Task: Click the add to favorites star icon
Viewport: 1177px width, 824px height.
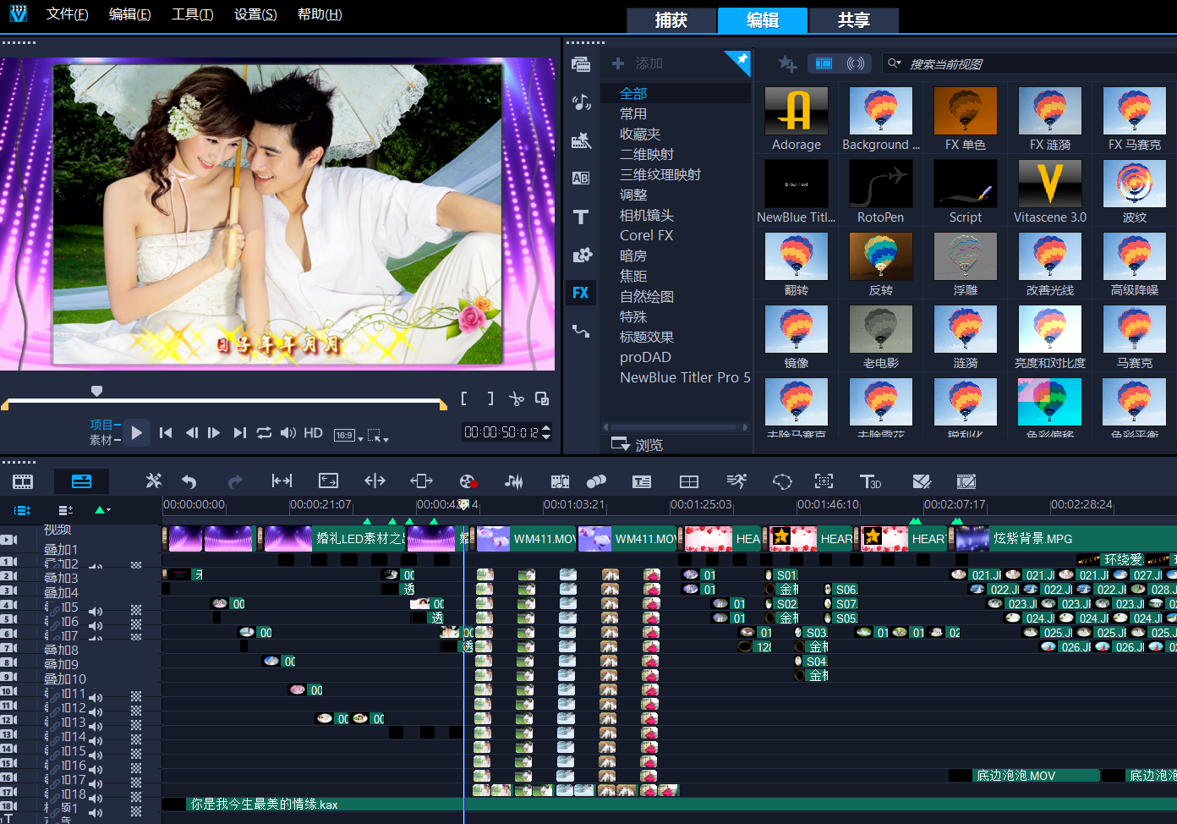Action: coord(787,63)
